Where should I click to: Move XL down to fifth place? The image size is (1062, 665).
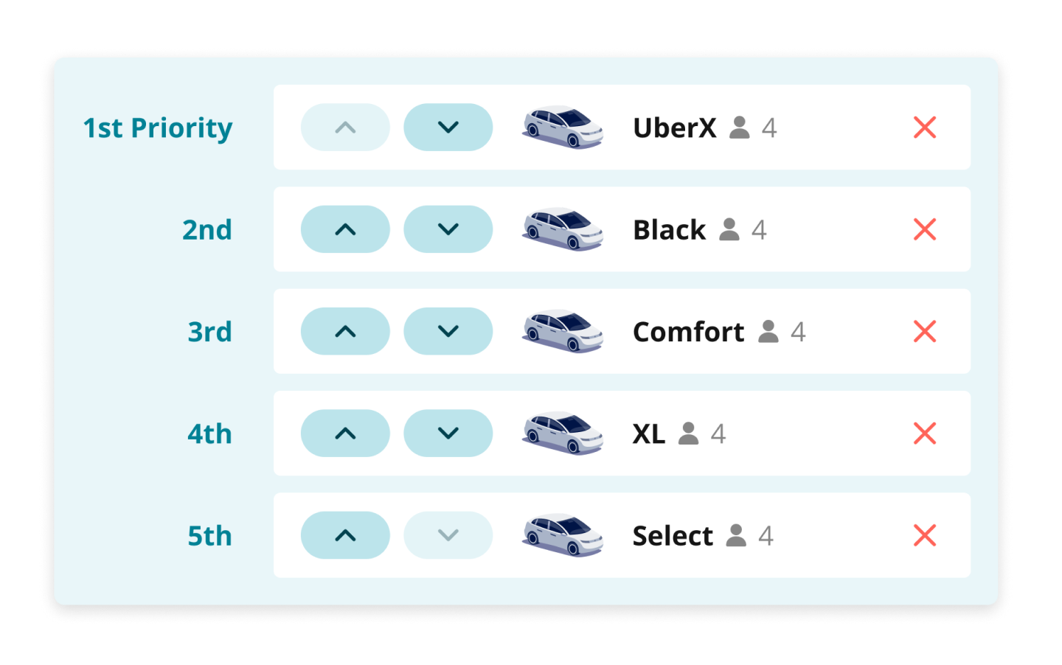[x=448, y=434]
